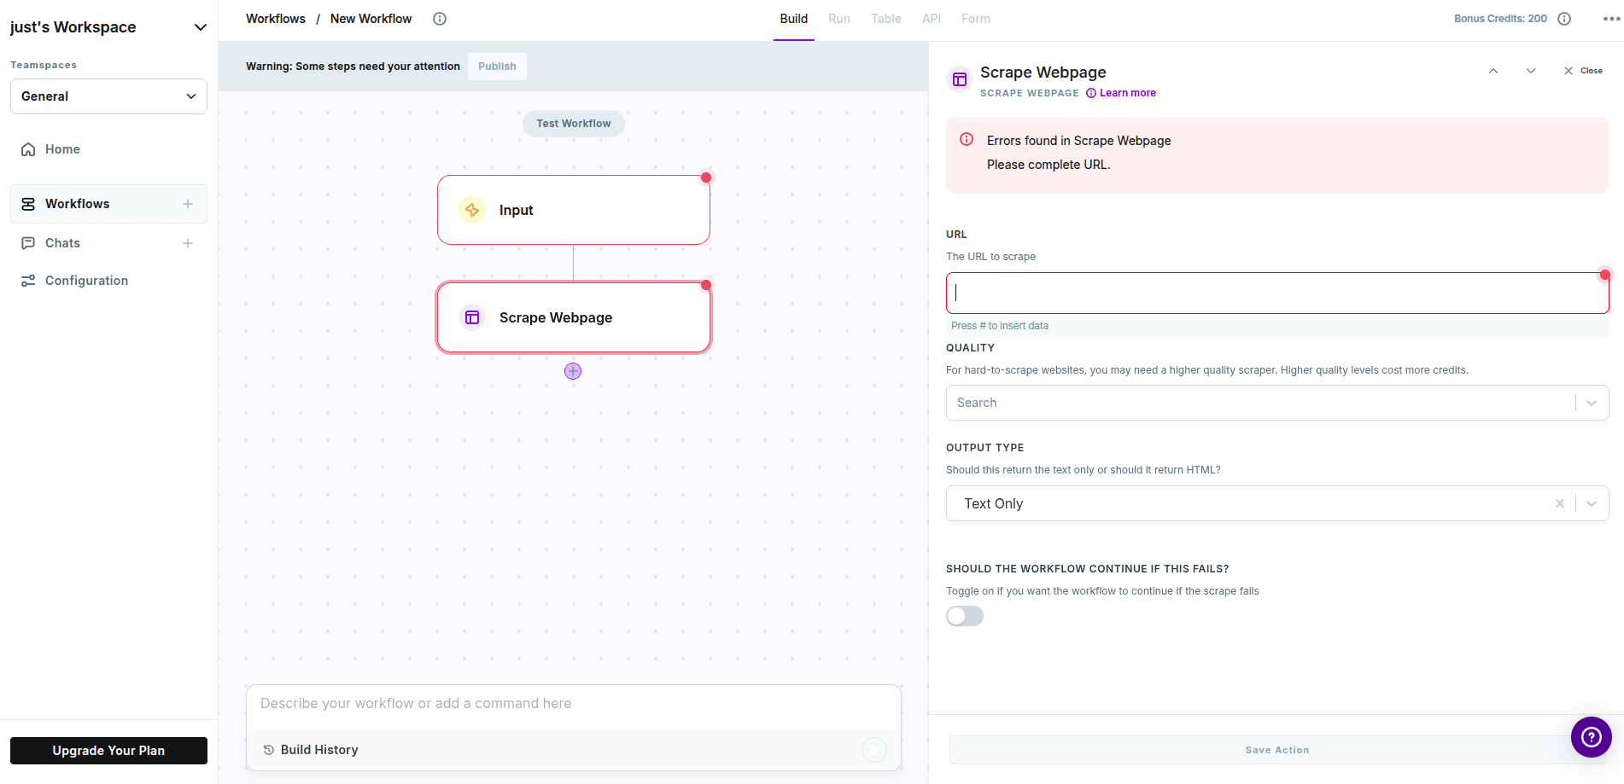
Task: Expand the Quality dropdown arrow
Action: [1592, 403]
